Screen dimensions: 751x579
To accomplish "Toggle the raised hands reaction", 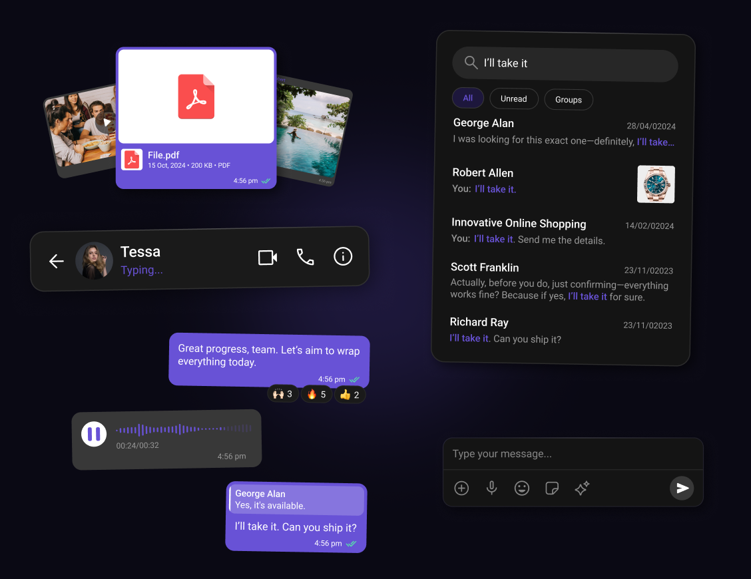I will [283, 394].
